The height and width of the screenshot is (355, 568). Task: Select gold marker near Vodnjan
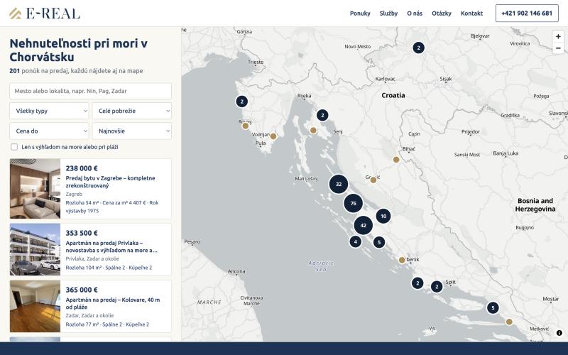coord(273,136)
